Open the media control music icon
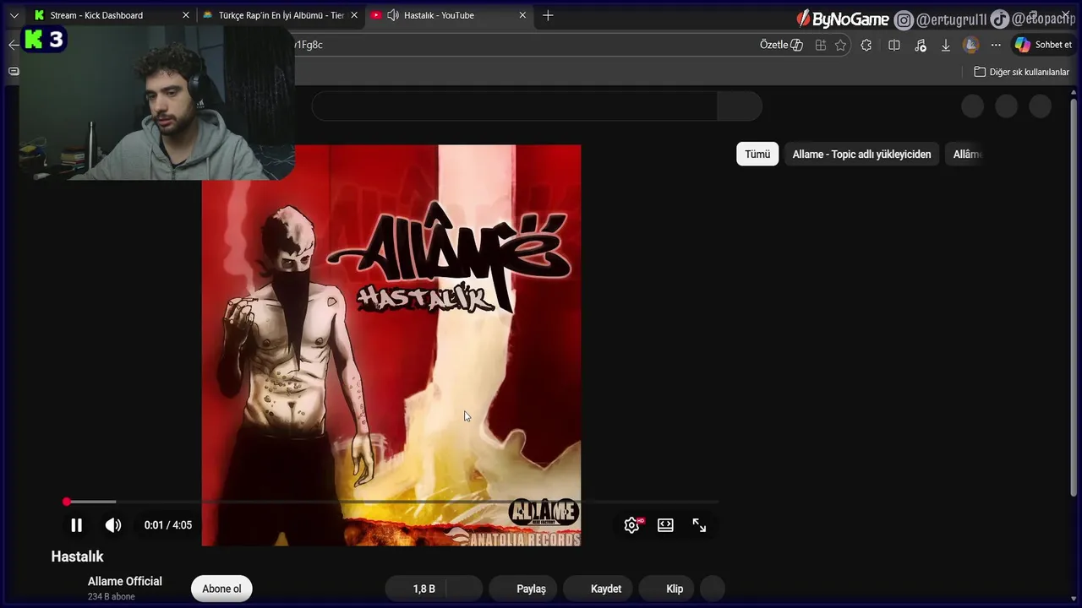Screen dimensions: 1082x608 (921, 45)
